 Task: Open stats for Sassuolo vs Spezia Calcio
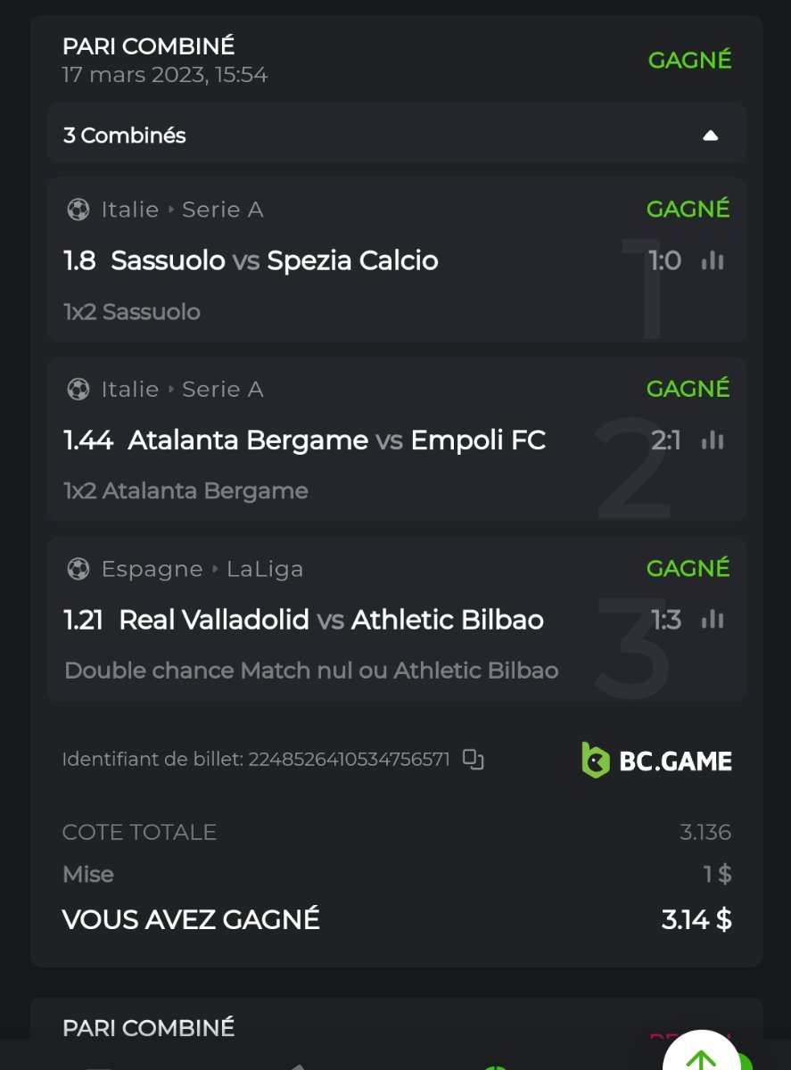tap(713, 260)
